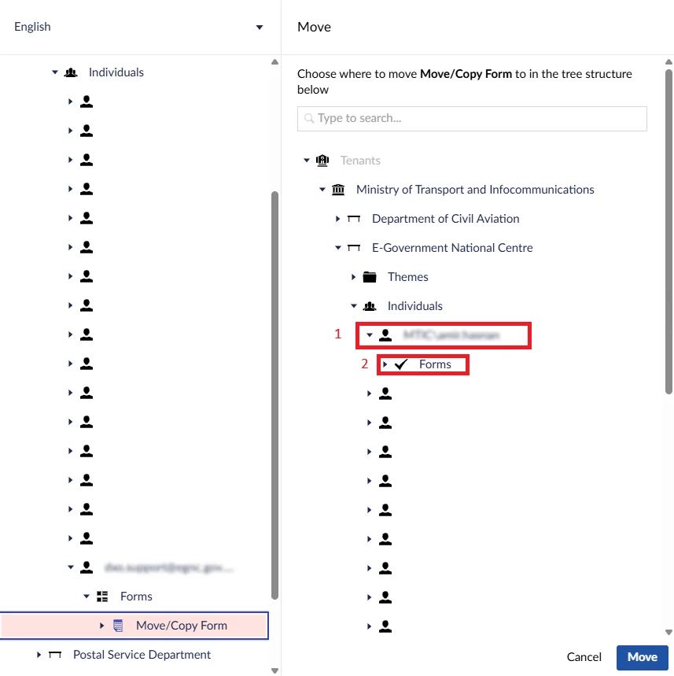Image resolution: width=674 pixels, height=676 pixels.
Task: Expand the Department of Civil Aviation node
Action: pos(337,219)
